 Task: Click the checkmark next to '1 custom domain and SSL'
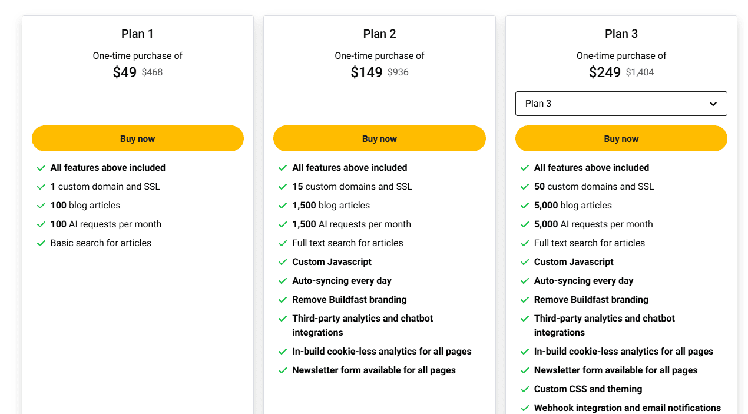[x=41, y=187]
